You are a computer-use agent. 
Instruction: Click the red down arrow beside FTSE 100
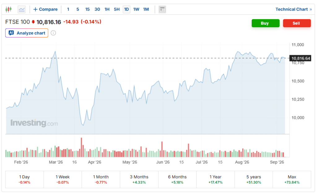[33, 22]
